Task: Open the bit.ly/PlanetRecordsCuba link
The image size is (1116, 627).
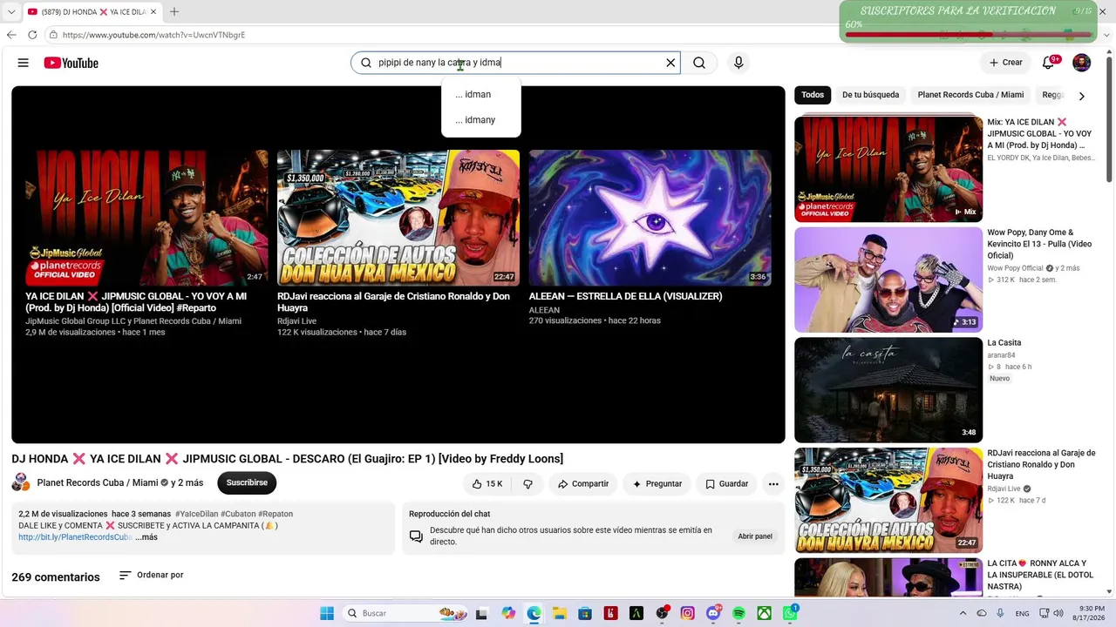Action: [x=75, y=537]
